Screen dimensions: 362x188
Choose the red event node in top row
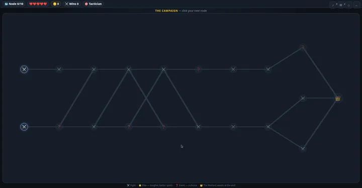tap(198, 69)
